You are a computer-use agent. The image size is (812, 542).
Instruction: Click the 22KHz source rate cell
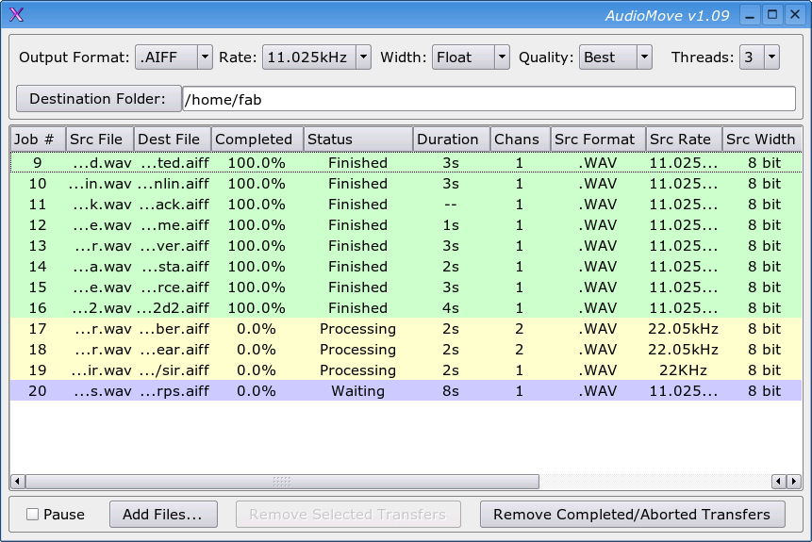pos(684,370)
